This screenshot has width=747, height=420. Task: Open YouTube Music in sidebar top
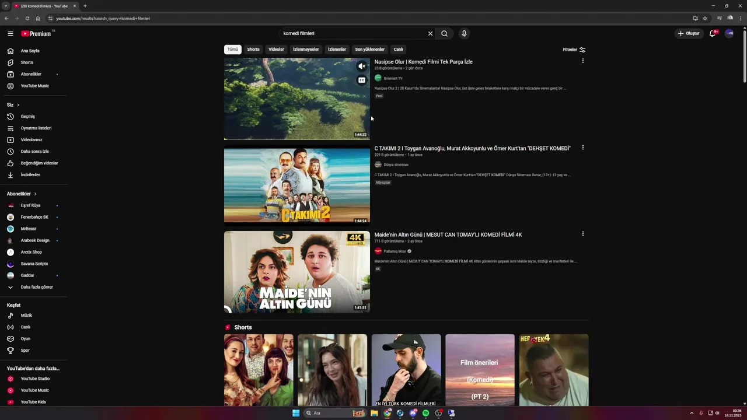[x=34, y=86]
